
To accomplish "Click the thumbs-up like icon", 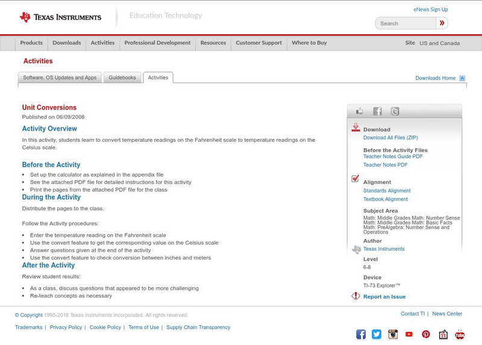I will tap(359, 111).
